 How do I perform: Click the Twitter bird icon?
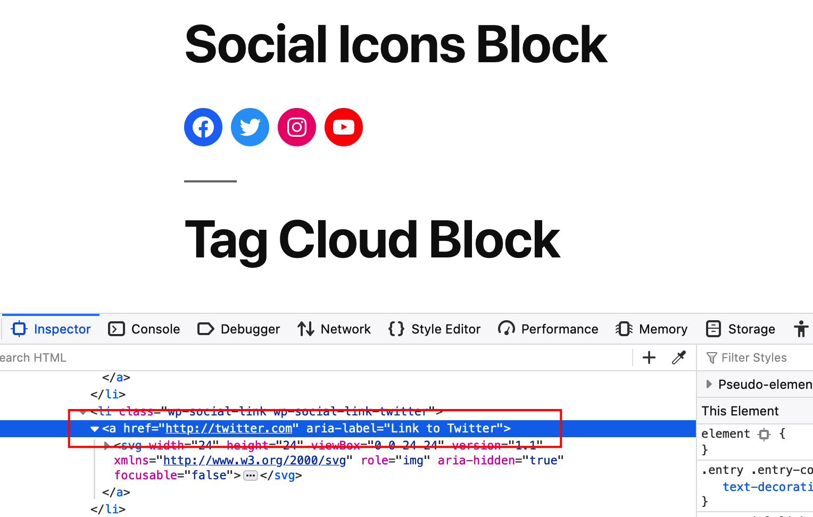(x=250, y=127)
